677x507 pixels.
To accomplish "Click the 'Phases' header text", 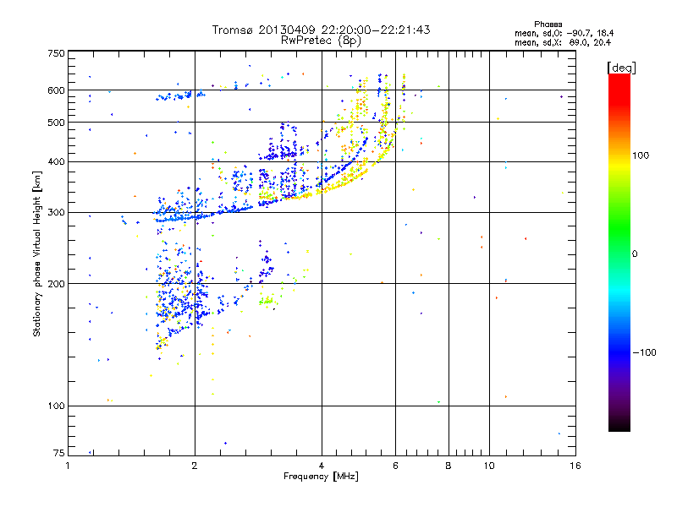I will [x=548, y=25].
